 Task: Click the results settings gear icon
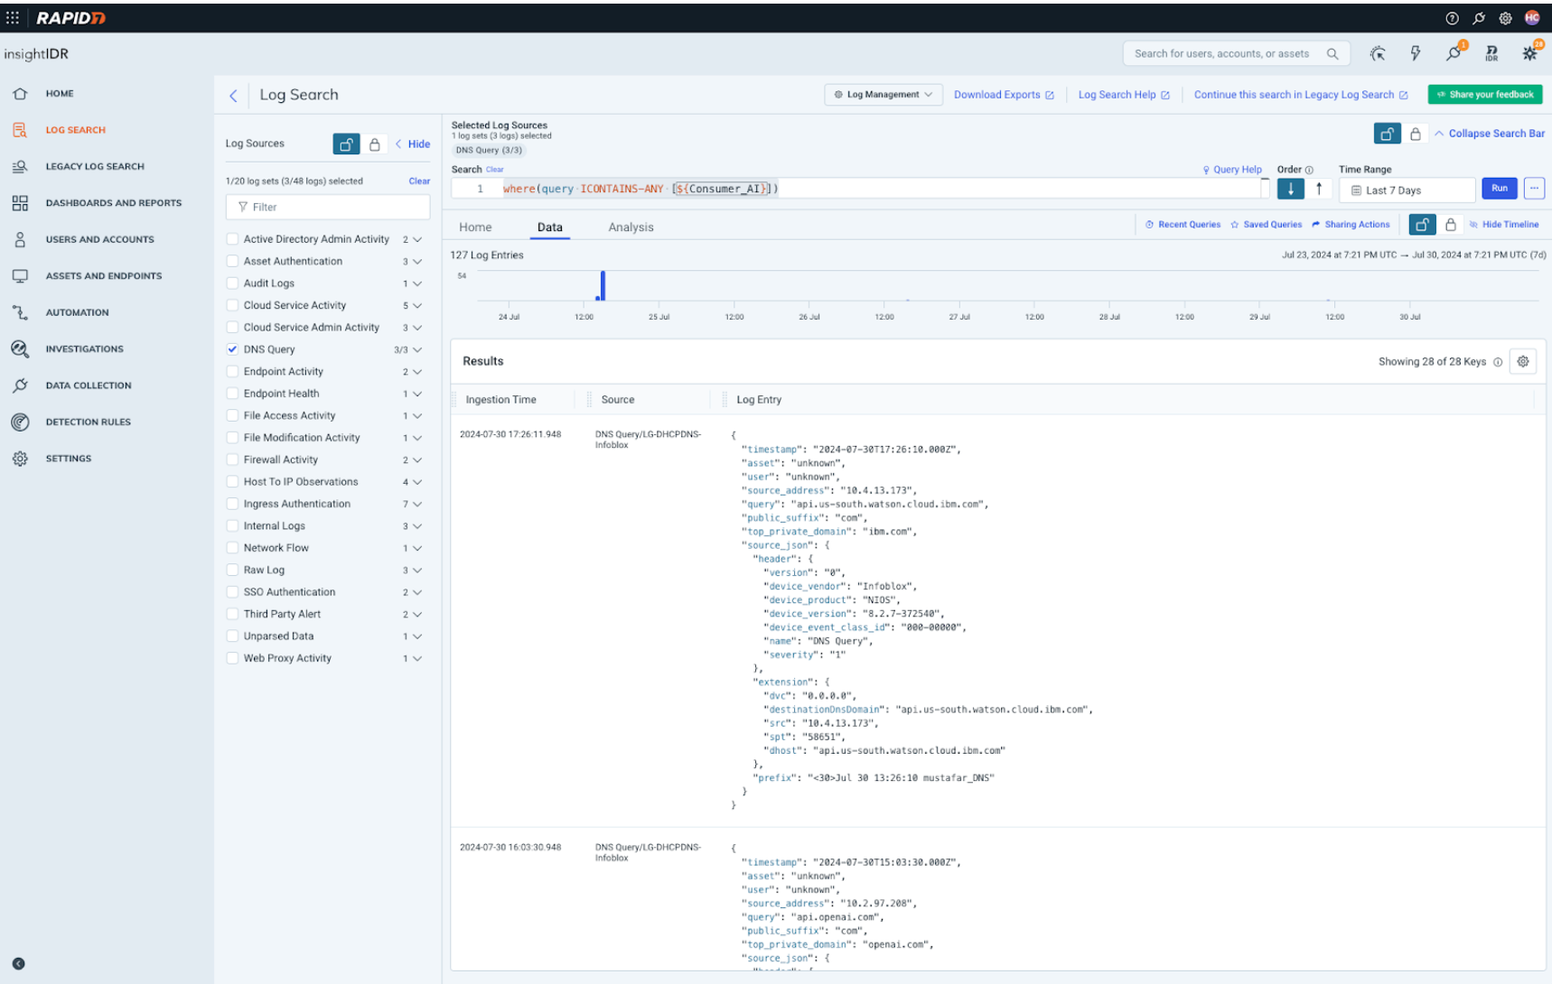coord(1523,361)
